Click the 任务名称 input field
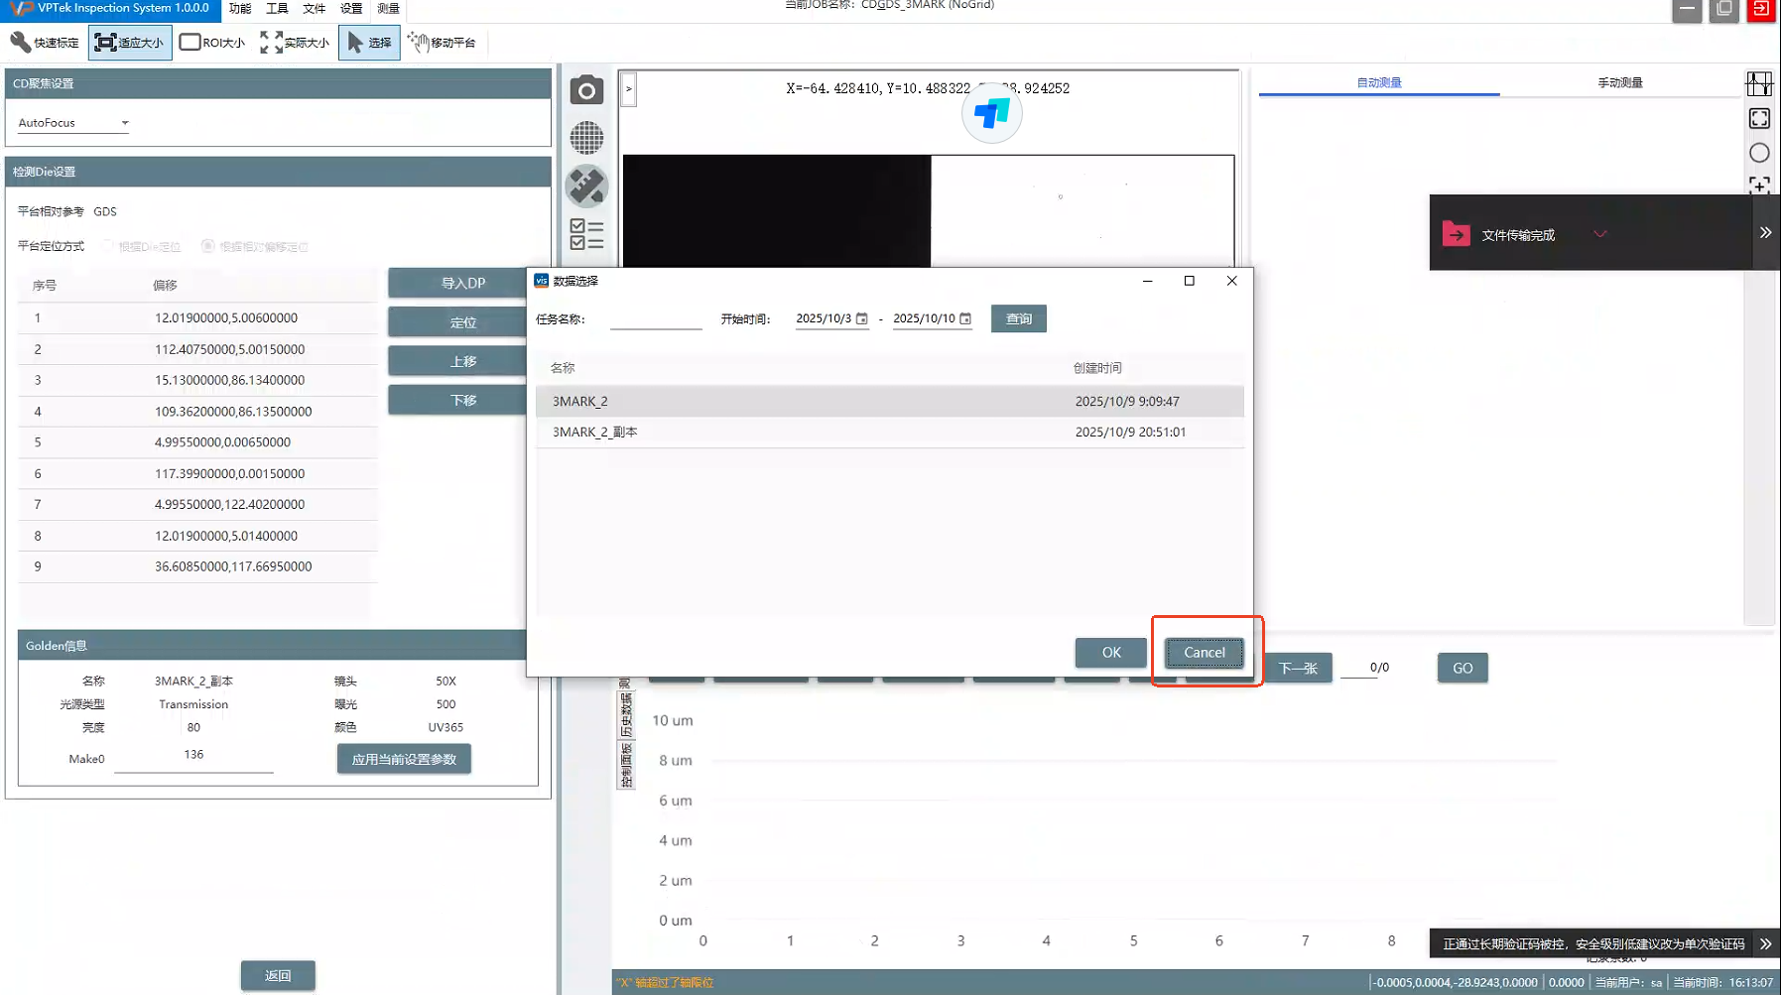Image resolution: width=1781 pixels, height=995 pixels. click(x=655, y=319)
